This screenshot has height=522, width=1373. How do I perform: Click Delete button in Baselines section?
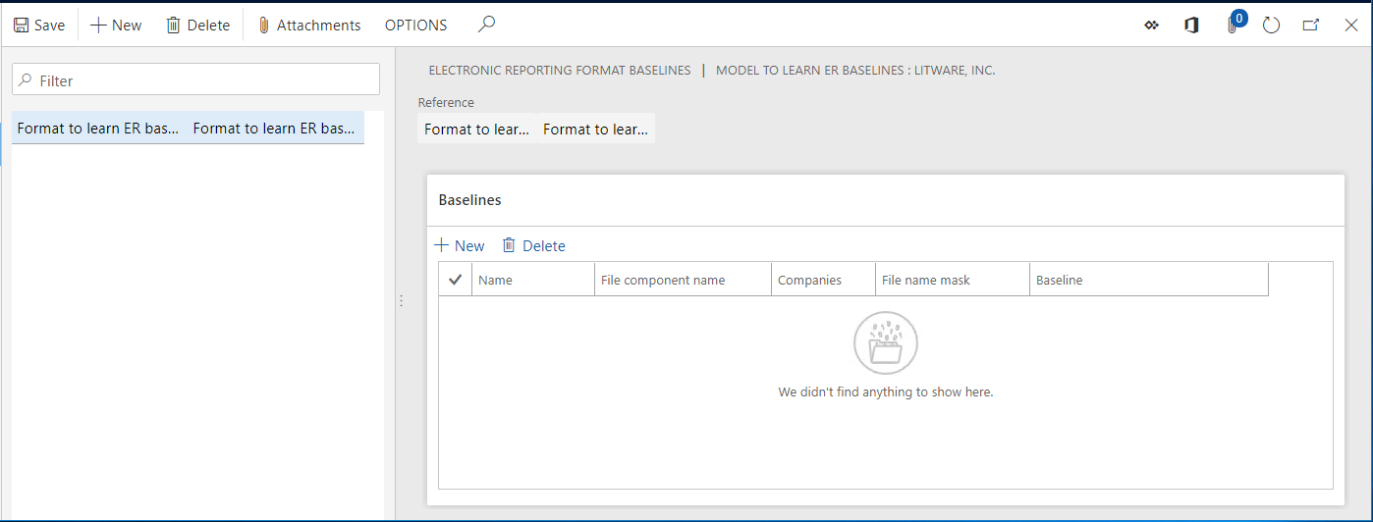click(533, 245)
